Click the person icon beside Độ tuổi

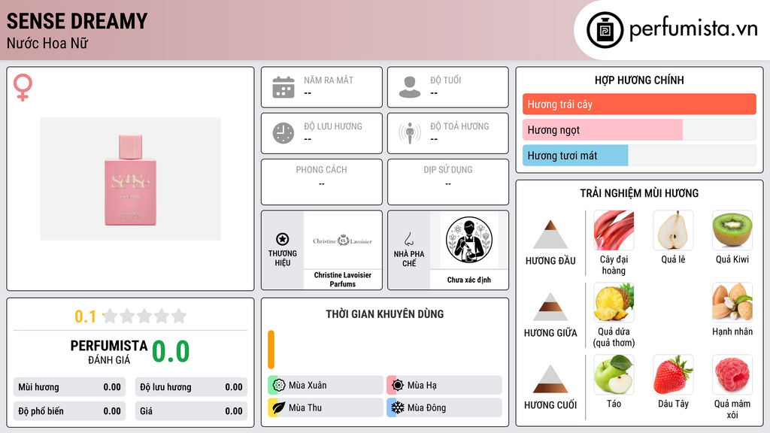[410, 87]
